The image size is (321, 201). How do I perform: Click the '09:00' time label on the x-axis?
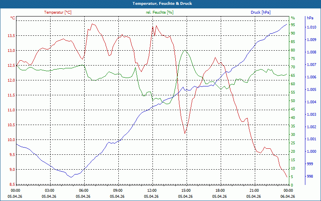click(118, 191)
